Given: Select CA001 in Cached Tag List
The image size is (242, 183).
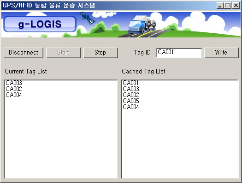Looking at the screenshot, I should [x=130, y=83].
